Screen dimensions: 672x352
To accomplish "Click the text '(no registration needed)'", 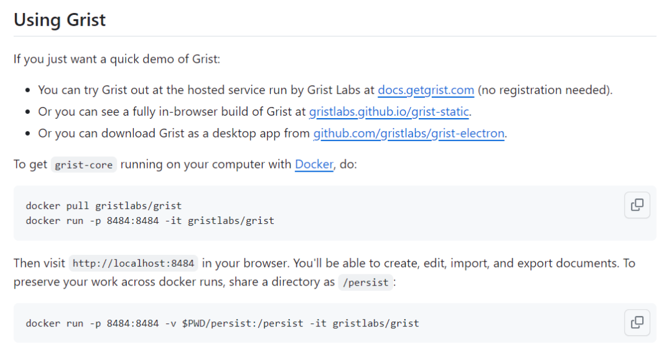I will (x=544, y=90).
